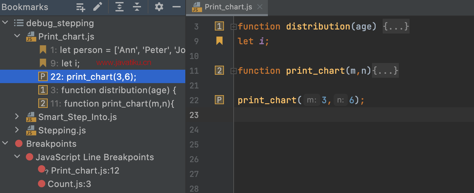Expand the folded print_chart function with plus icon
Viewport: 474px width, 193px height.
click(234, 71)
